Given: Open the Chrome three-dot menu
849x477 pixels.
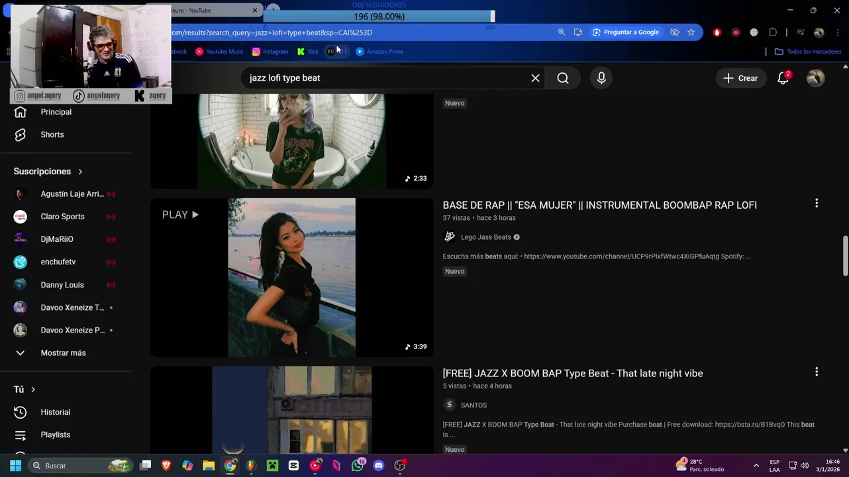Looking at the screenshot, I should tap(837, 32).
